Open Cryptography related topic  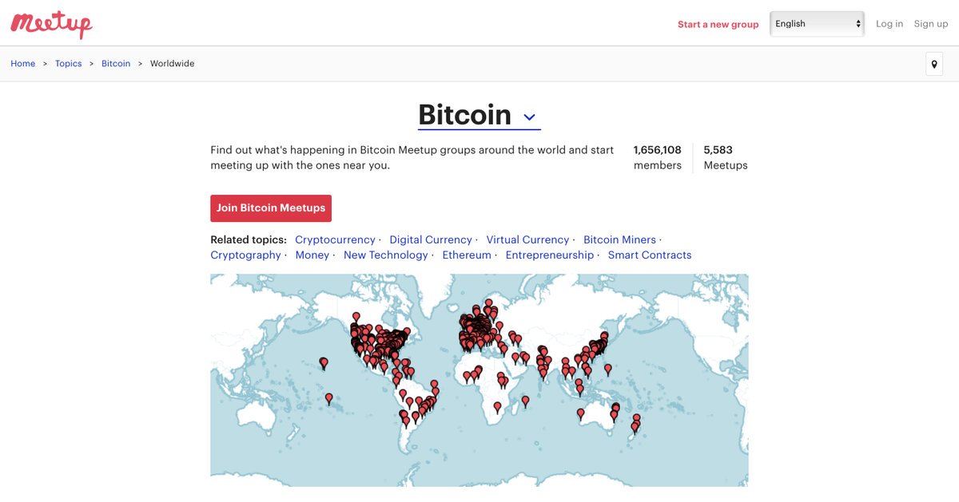pos(245,255)
